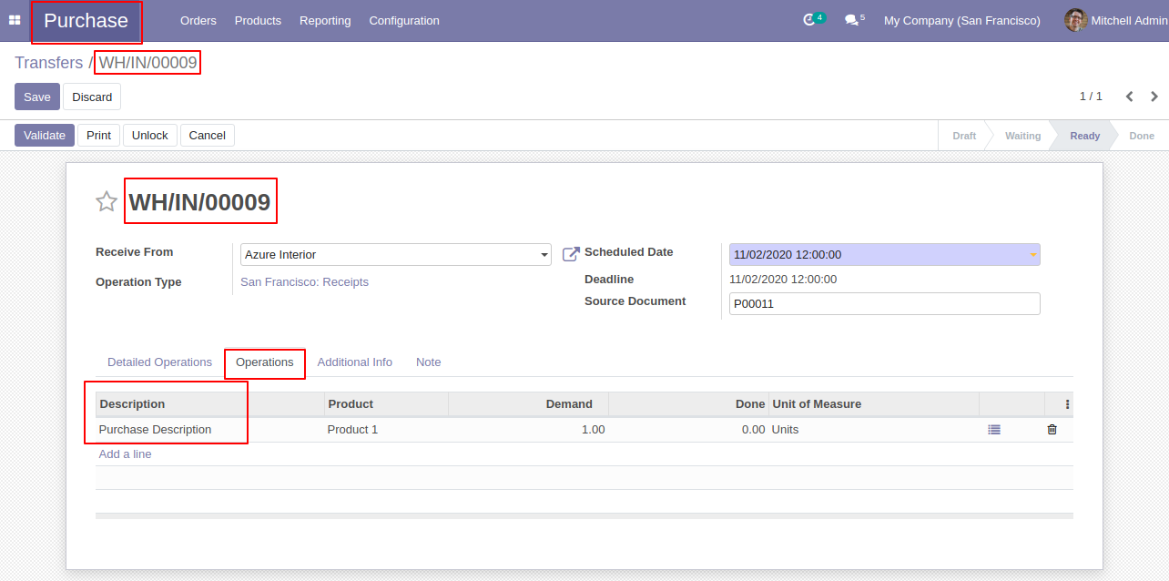Click the Print button
Viewport: 1169px width, 581px height.
(98, 135)
